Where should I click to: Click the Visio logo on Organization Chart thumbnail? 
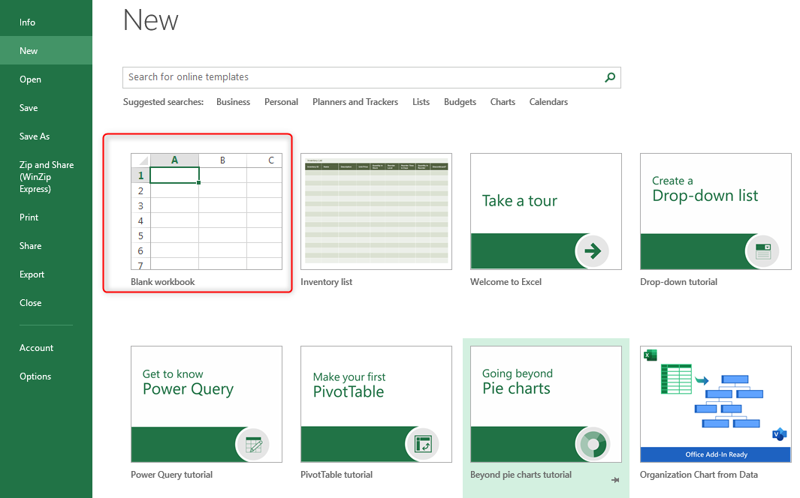pos(779,434)
